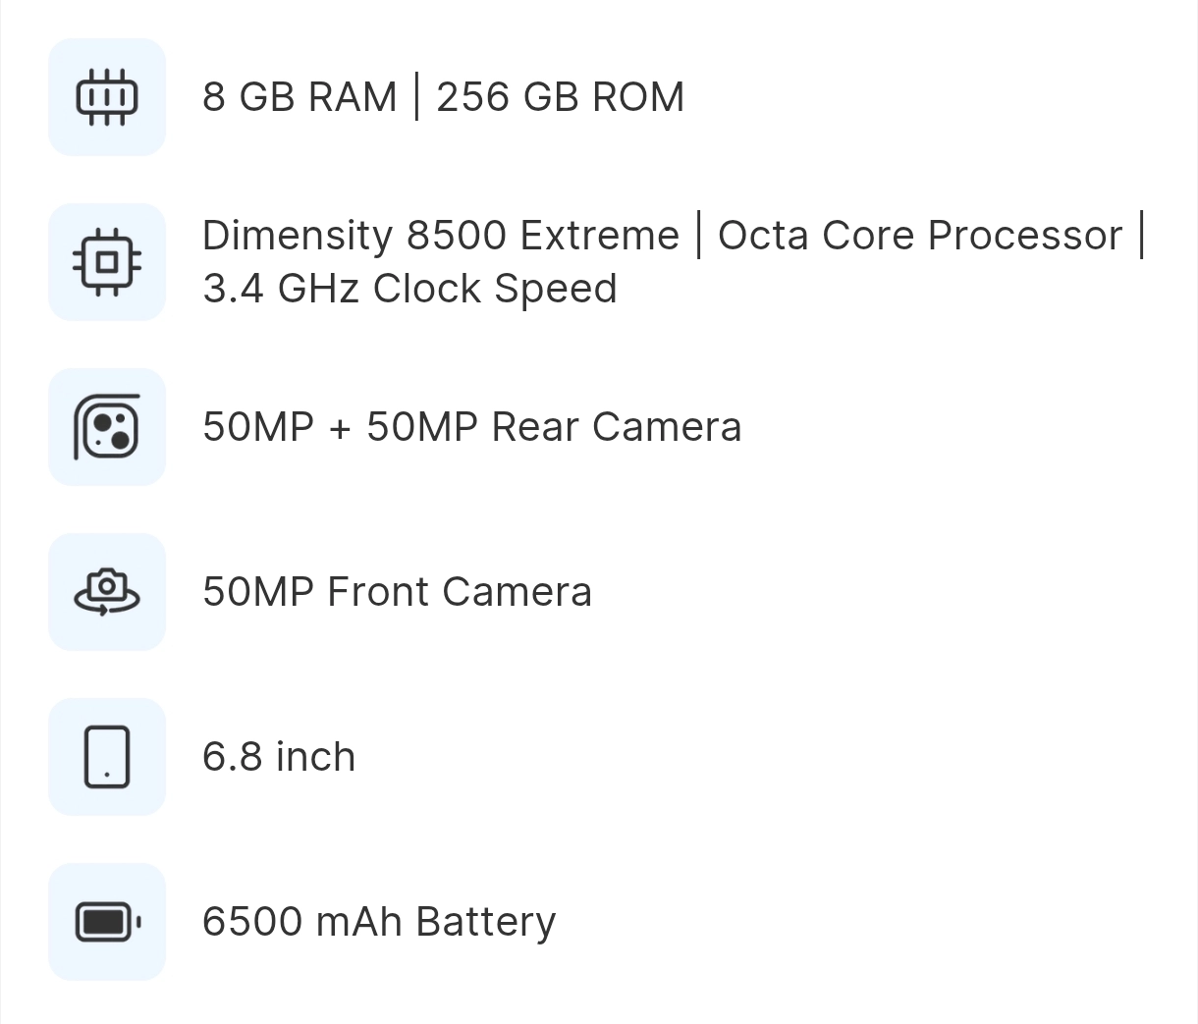Screen dimensions: 1198x1024
Task: Select 'Dimensity 8500 Extreme' chipset name
Action: coord(441,236)
